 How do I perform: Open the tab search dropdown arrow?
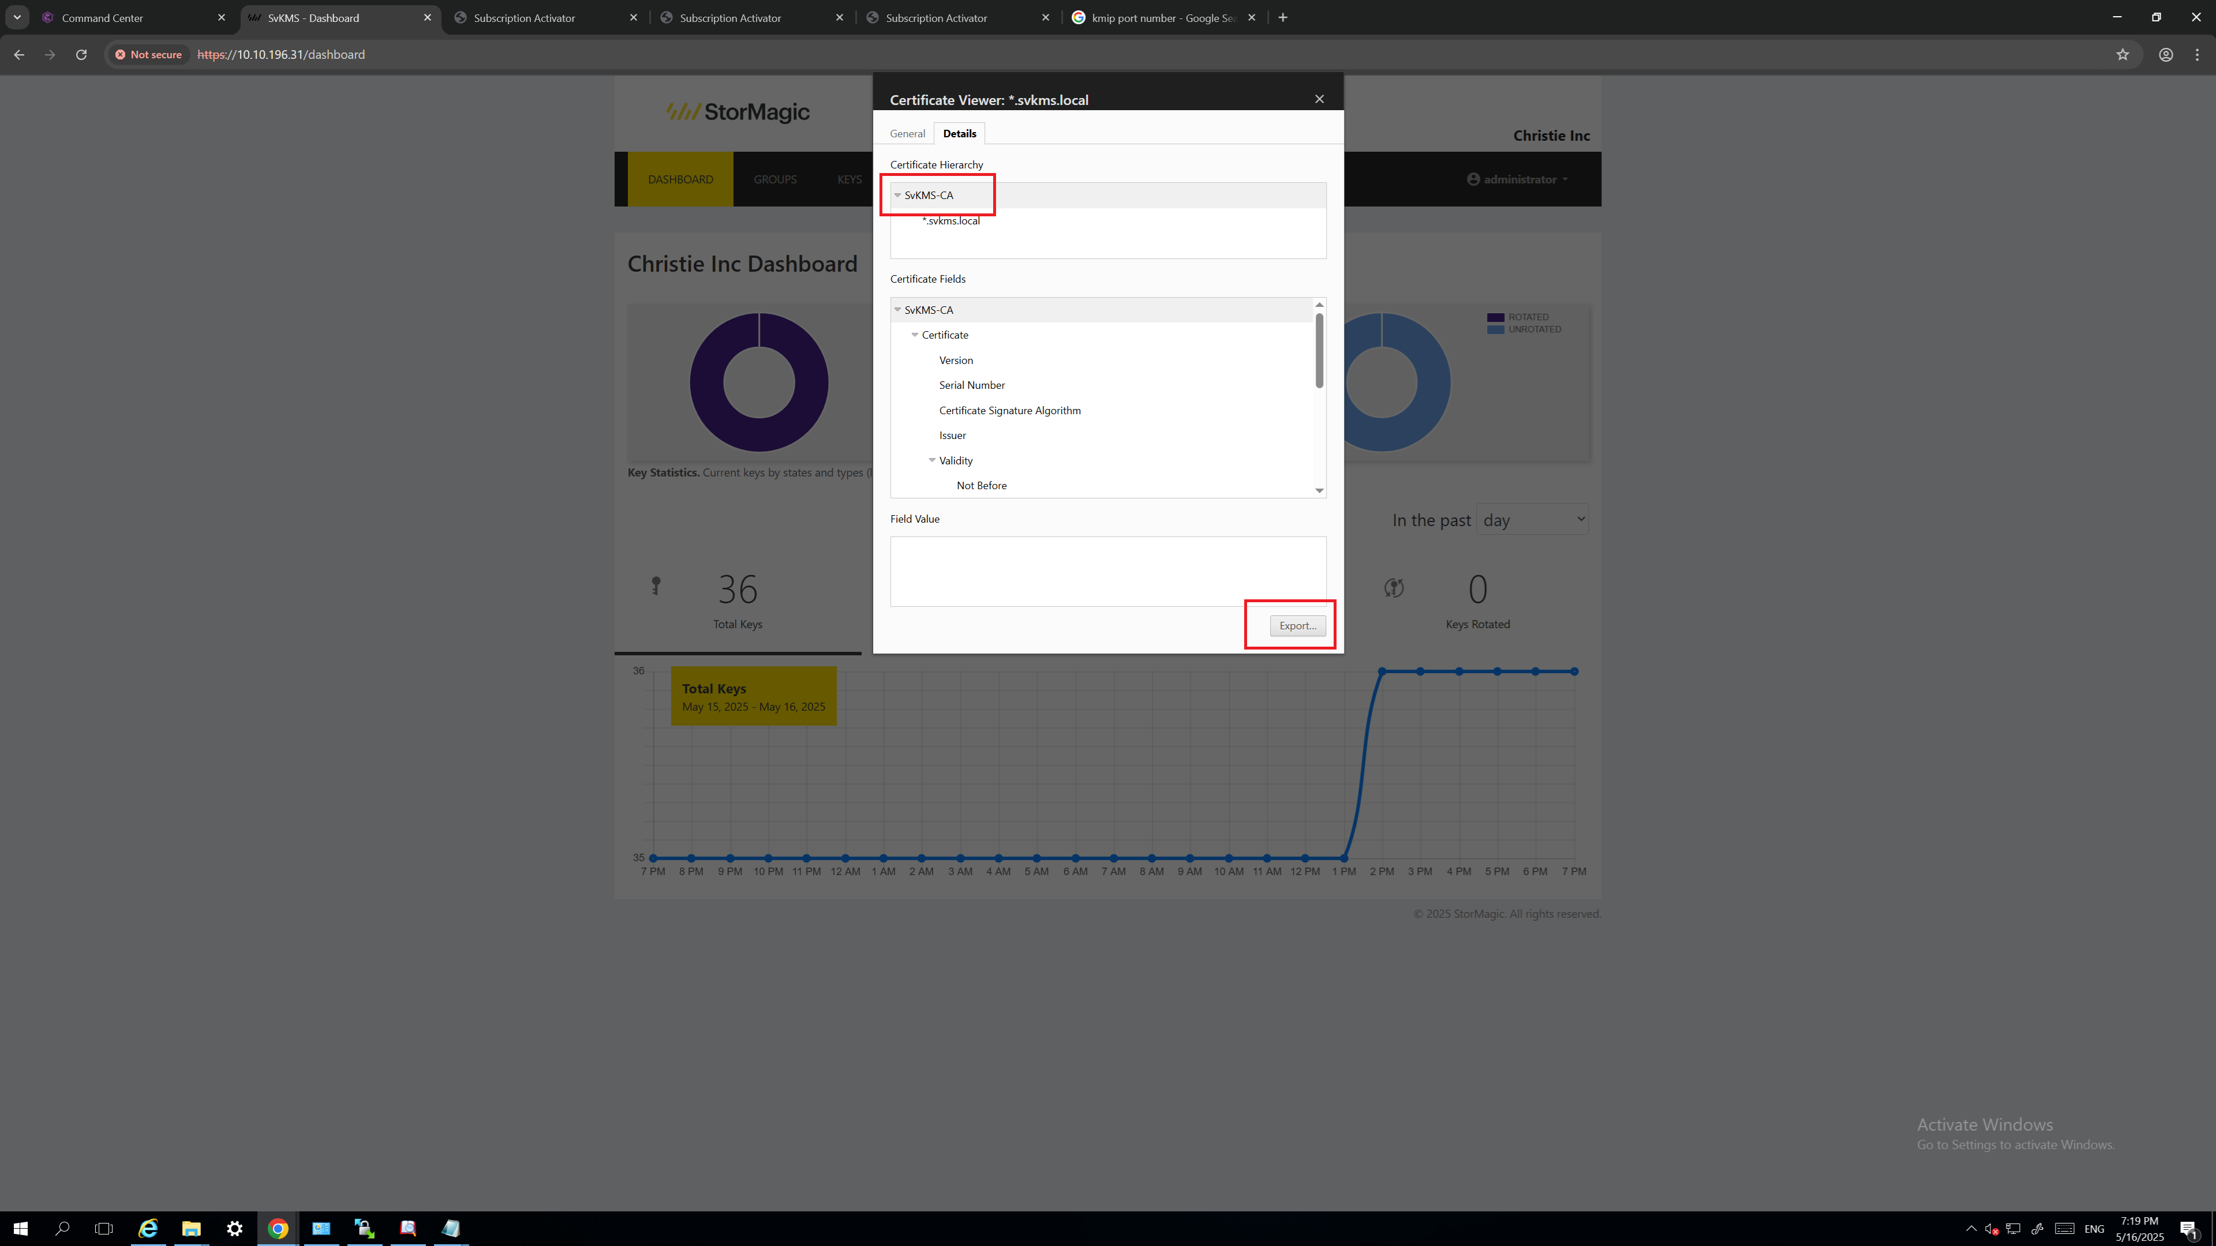click(x=16, y=17)
